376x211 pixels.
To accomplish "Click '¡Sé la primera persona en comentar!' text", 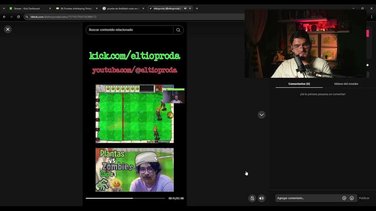I will tap(323, 94).
